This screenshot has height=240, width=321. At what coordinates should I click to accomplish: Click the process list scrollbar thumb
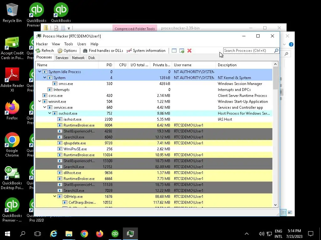(x=275, y=78)
